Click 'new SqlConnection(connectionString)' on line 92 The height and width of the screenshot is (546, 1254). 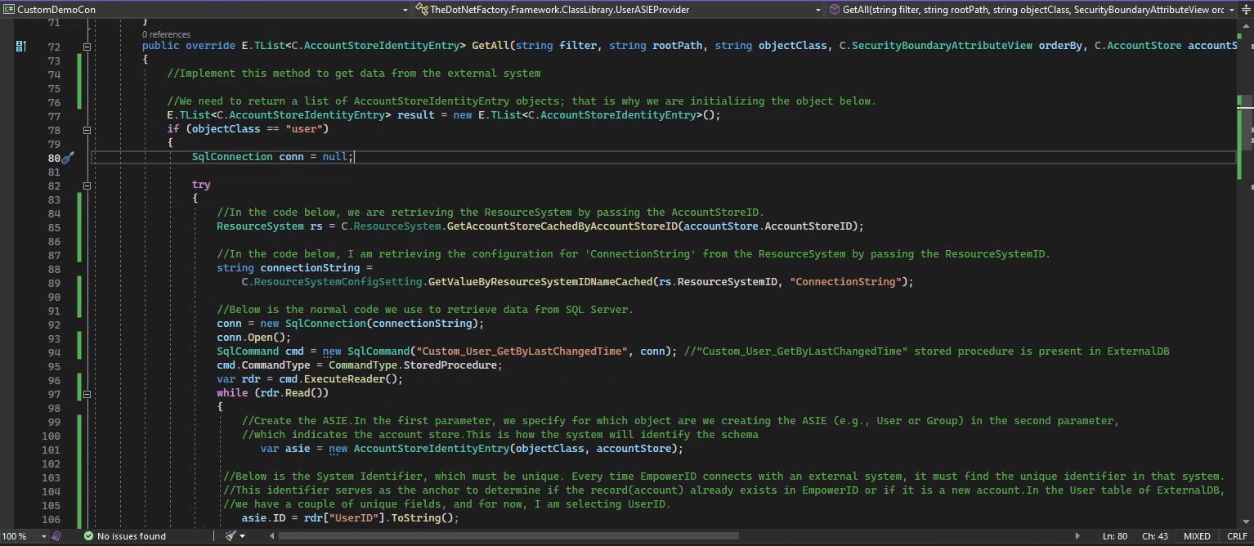(369, 323)
